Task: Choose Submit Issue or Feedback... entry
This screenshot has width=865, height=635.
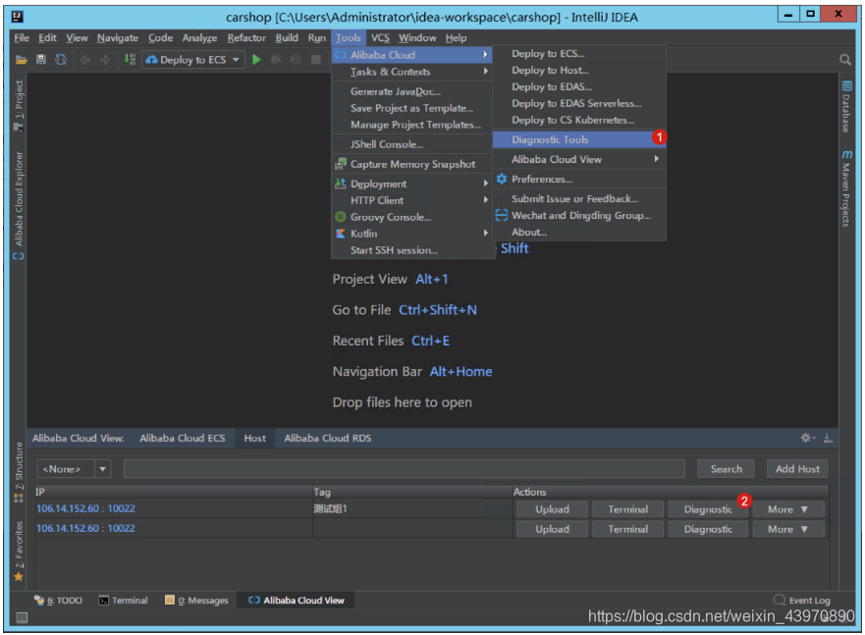Action: pyautogui.click(x=579, y=199)
